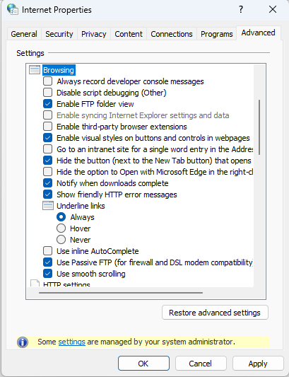This screenshot has height=377, width=289.
Task: Select the Browsing tree heading
Action: point(59,70)
